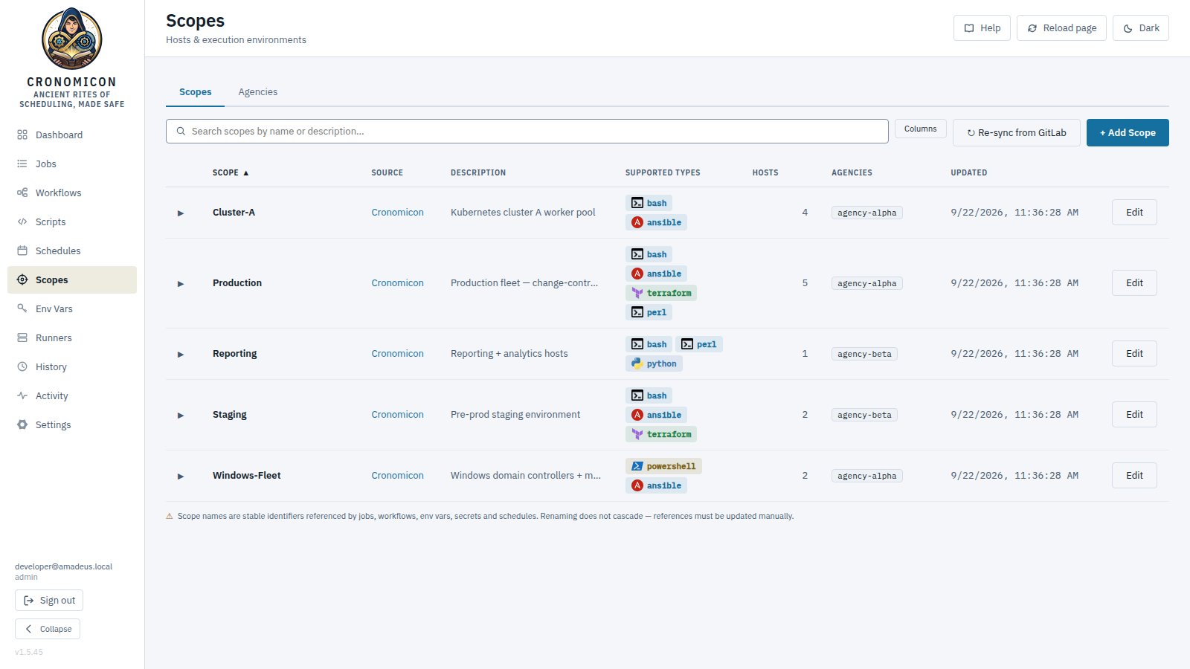
Task: Open Cronomicon source link for Staging
Action: coord(397,415)
